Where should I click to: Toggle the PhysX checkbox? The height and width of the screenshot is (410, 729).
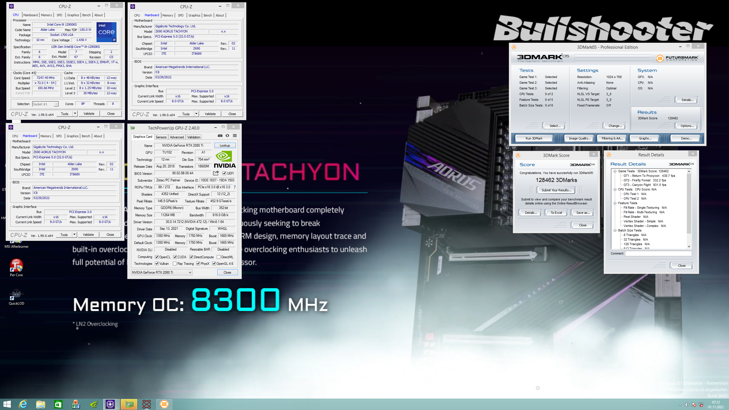pos(198,264)
